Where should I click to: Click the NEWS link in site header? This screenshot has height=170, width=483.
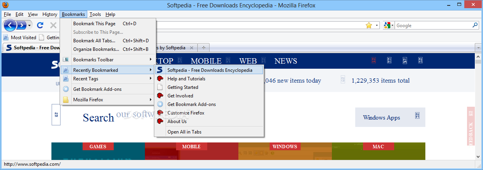[x=286, y=61]
